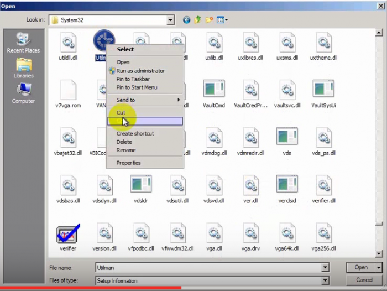Screen dimensions: 387x291
Task: Select vdmdbg.dll file
Action: pyautogui.click(x=214, y=142)
